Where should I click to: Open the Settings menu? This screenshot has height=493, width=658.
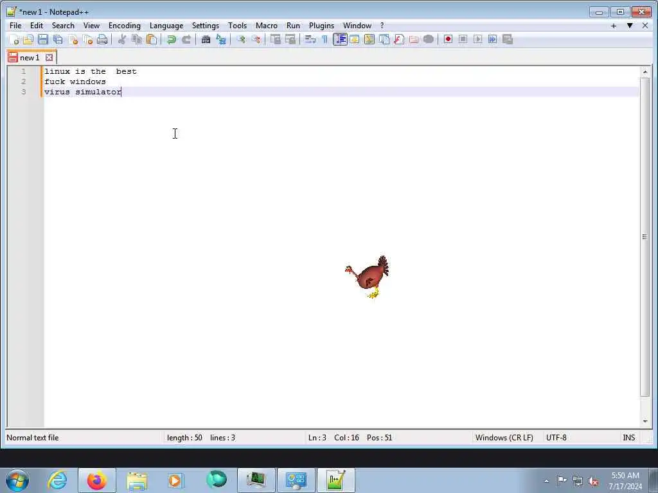click(206, 26)
